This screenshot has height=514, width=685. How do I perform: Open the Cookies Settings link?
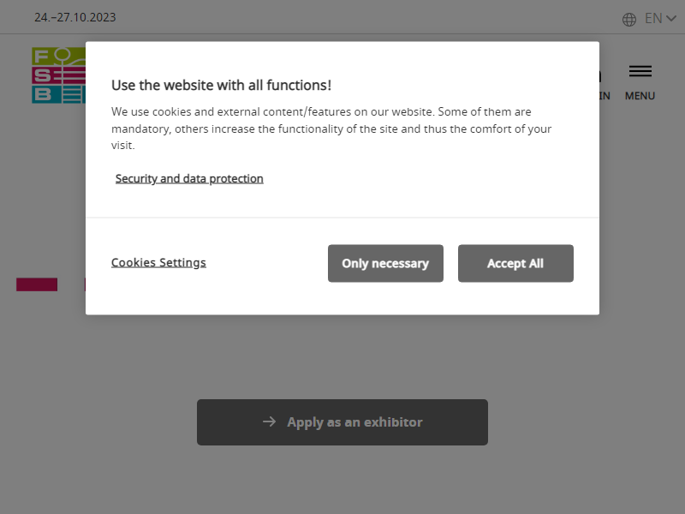point(158,262)
